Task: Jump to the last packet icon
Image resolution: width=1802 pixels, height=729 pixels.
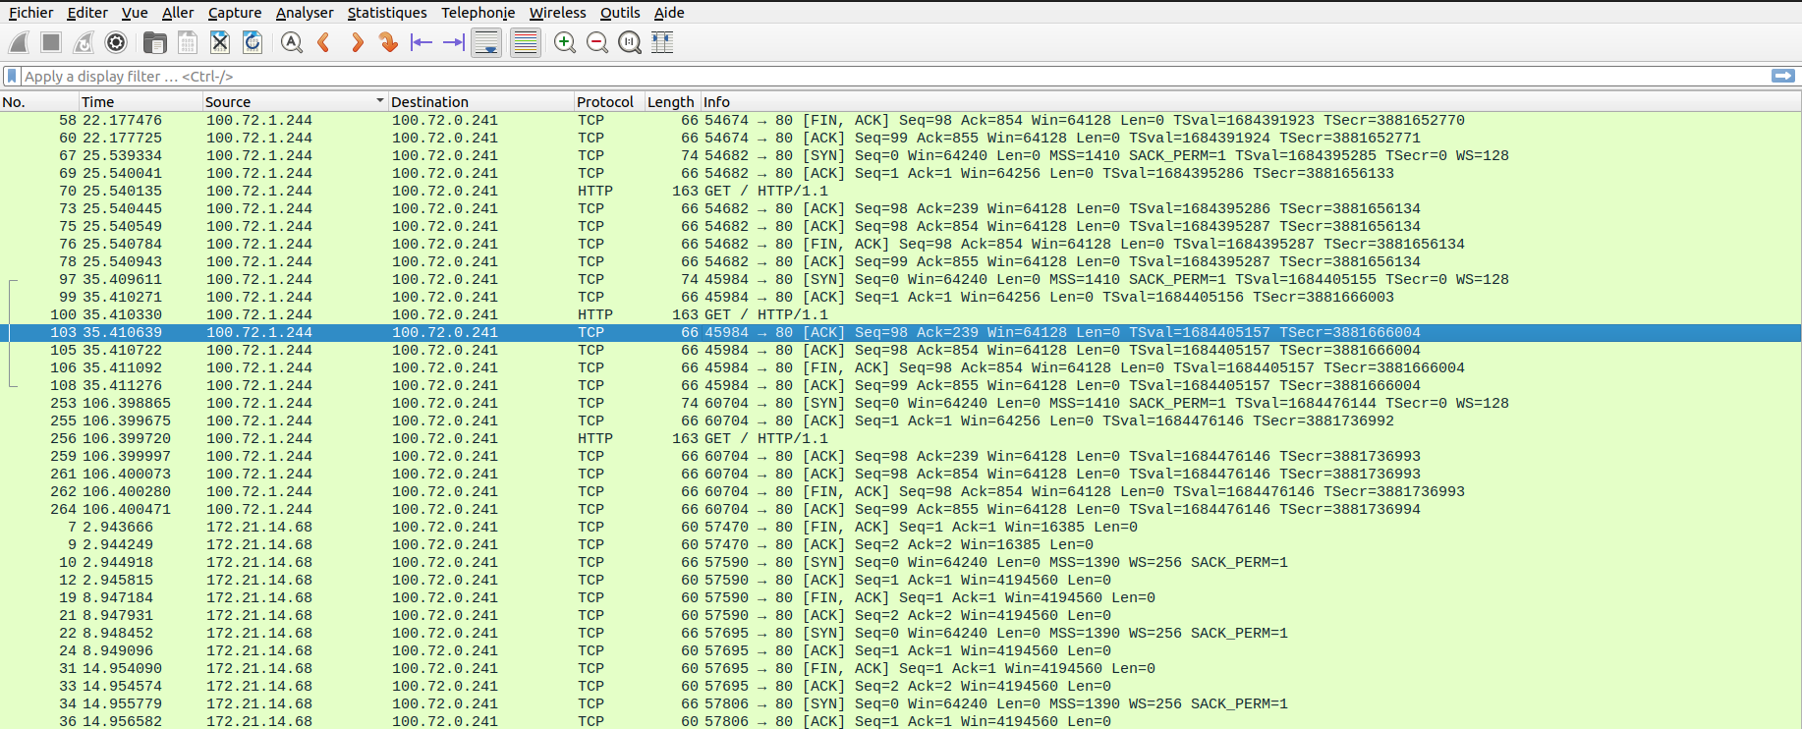Action: [454, 42]
